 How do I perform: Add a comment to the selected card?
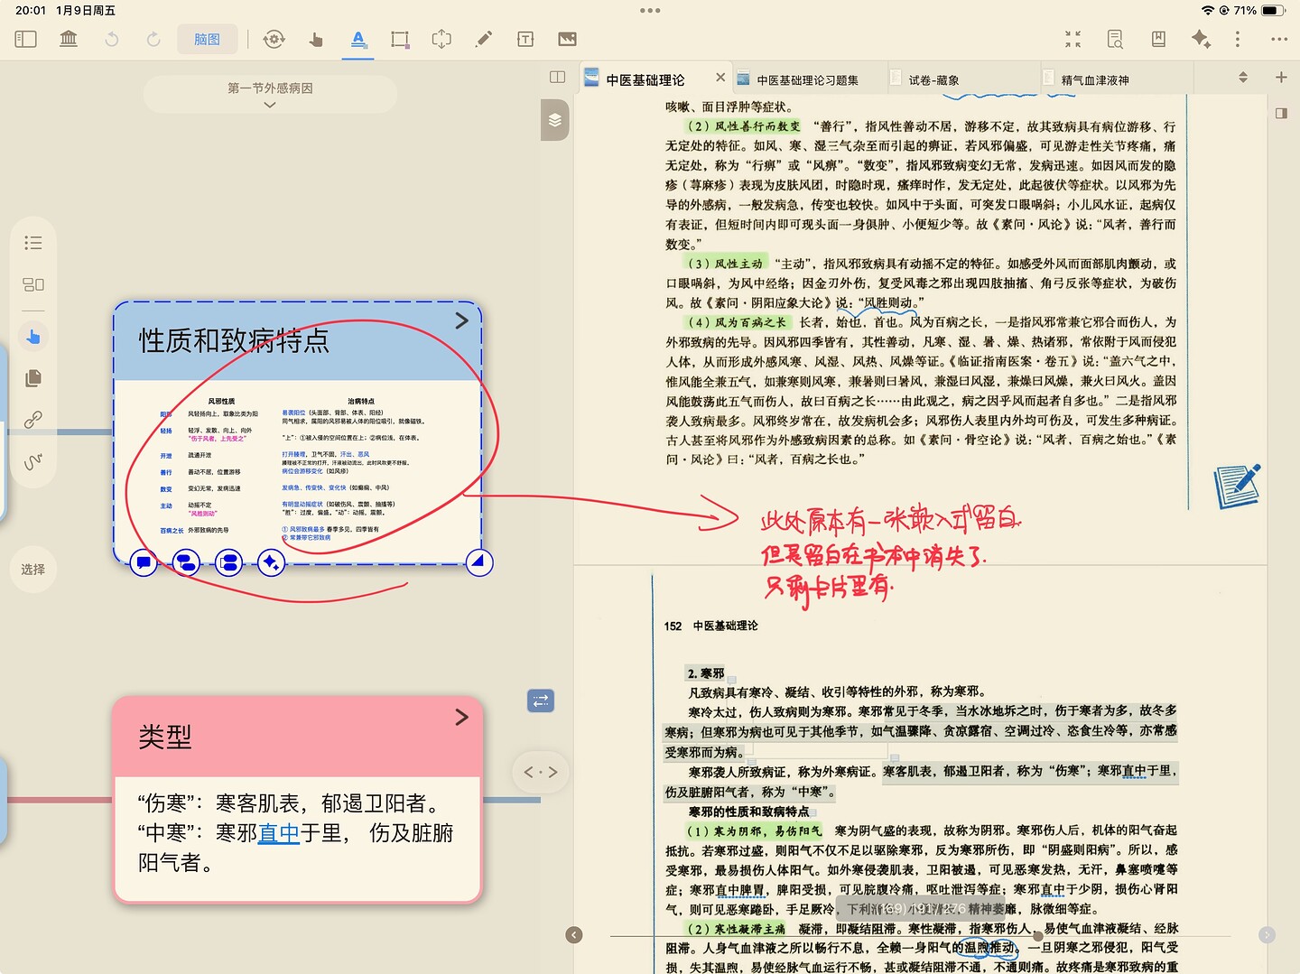[143, 563]
